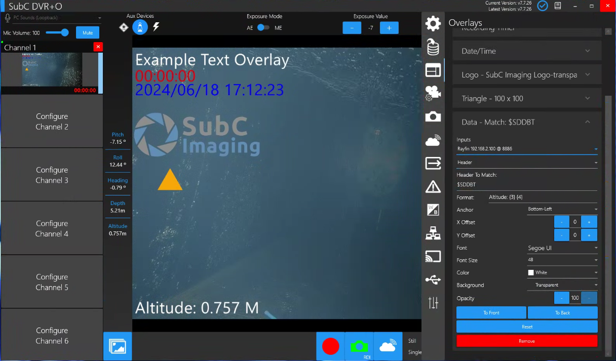Open the Settings gear panel
The height and width of the screenshot is (361, 616).
coord(433,23)
